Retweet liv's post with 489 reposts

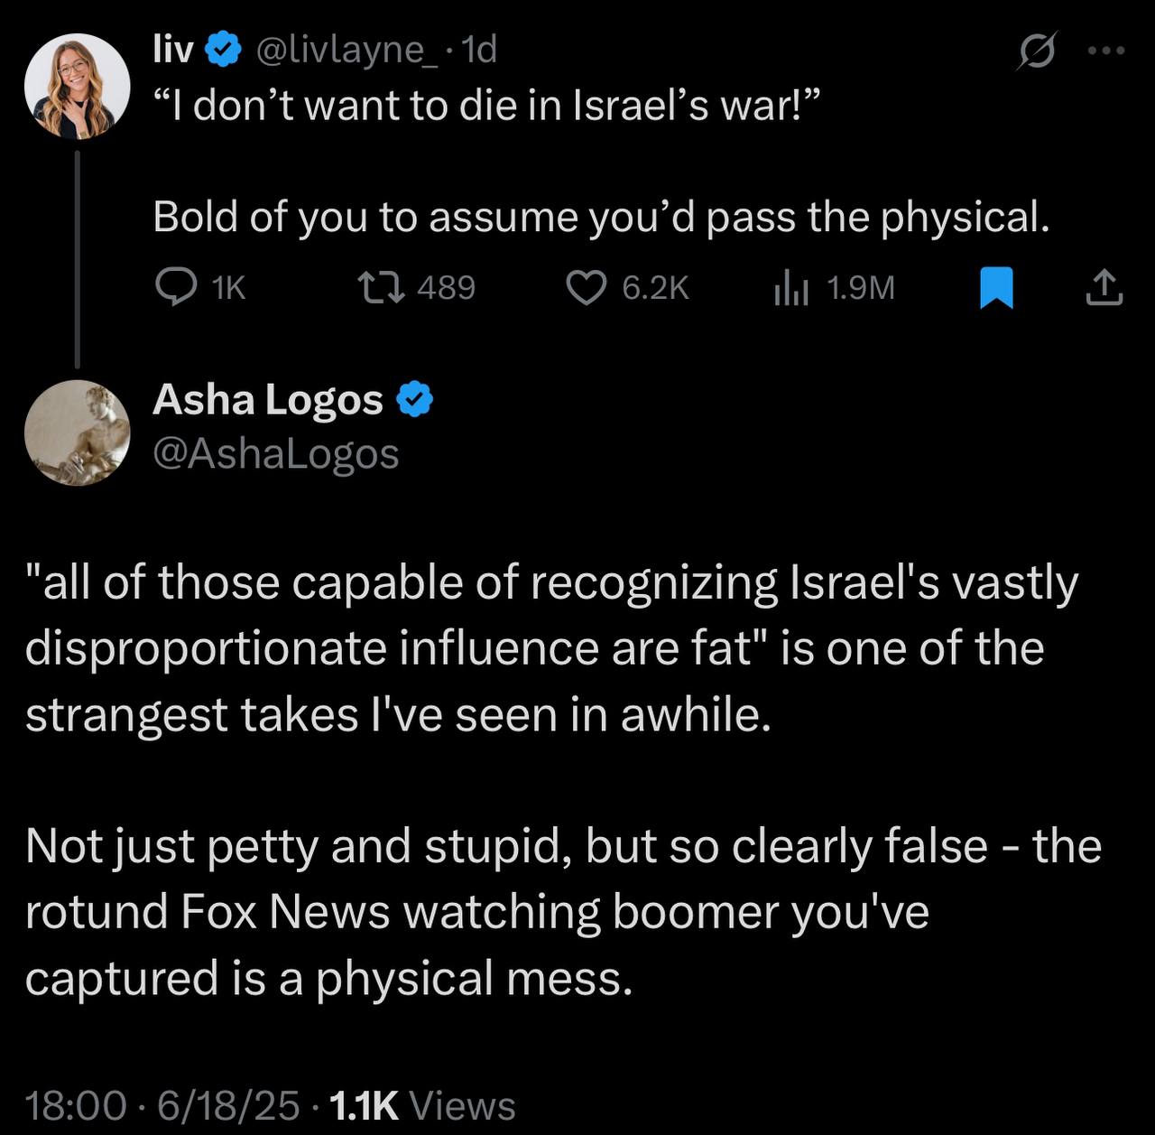click(x=416, y=287)
